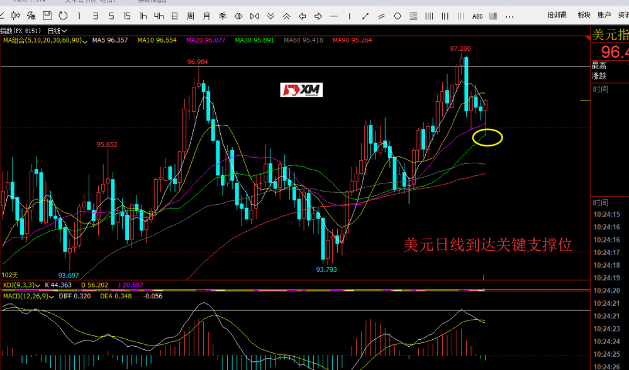Viewport: 629px width, 370px height.
Task: Click the 涨跌 label in quote panel
Action: (599, 76)
